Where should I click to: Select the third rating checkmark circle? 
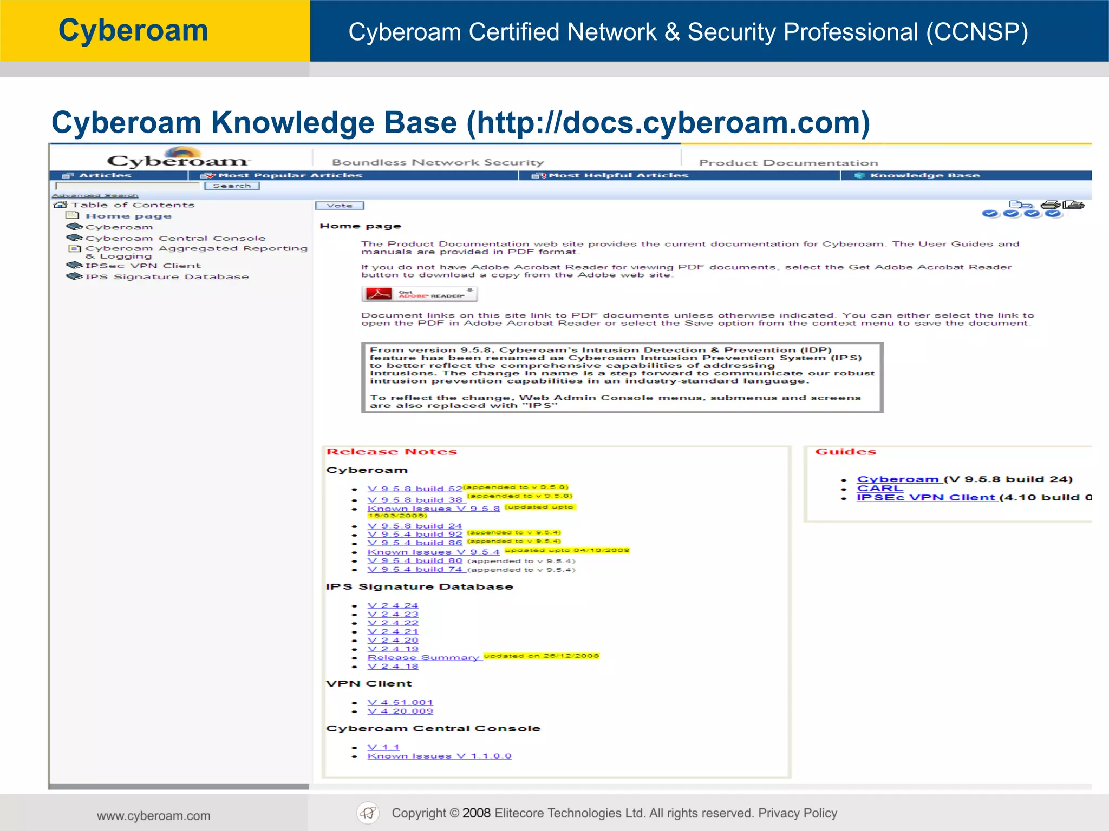pos(1032,214)
